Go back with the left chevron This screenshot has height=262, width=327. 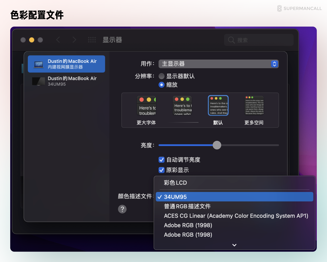tap(58, 40)
